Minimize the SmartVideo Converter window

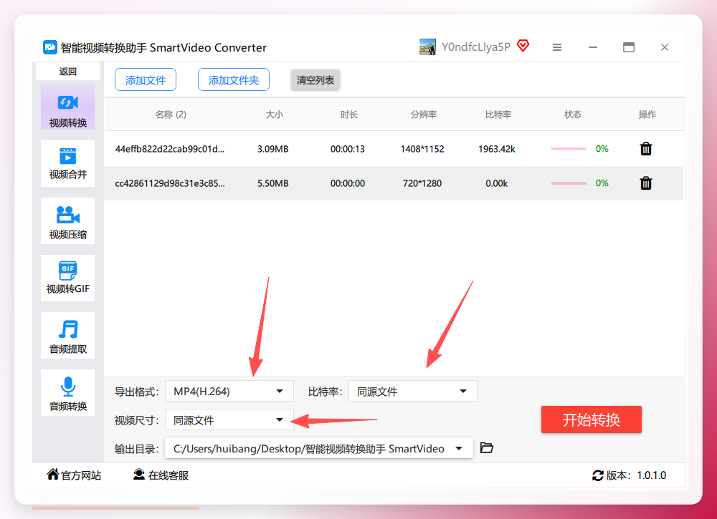click(593, 47)
